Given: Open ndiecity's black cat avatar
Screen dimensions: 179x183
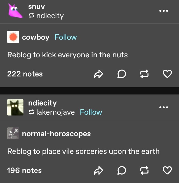Looking at the screenshot, I should [15, 107].
